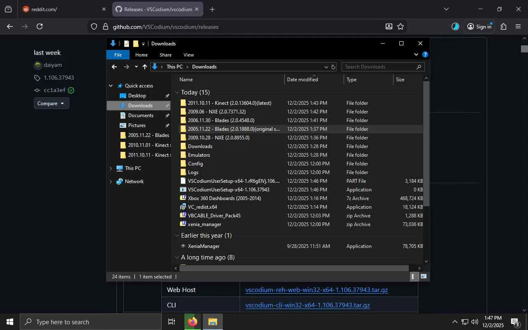This screenshot has height=330, width=528.
Task: Open File Explorer help (question mark)
Action: (425, 54)
